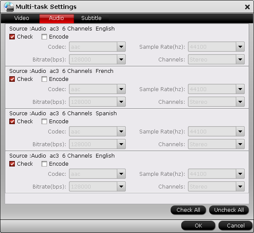Tick Encode on the bottom English audio track
The width and height of the screenshot is (254, 233).
click(x=44, y=164)
